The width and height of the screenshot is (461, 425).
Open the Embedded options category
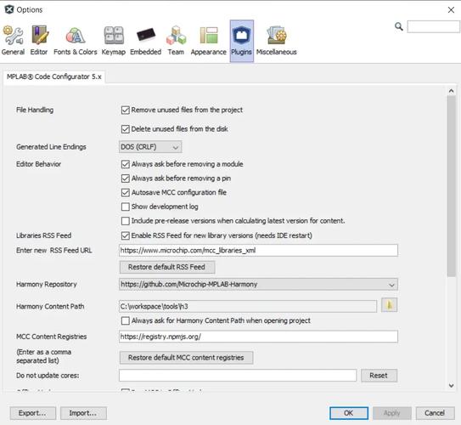click(x=145, y=41)
